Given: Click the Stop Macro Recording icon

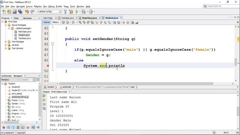Looking at the screenshot, I should click(128, 22).
